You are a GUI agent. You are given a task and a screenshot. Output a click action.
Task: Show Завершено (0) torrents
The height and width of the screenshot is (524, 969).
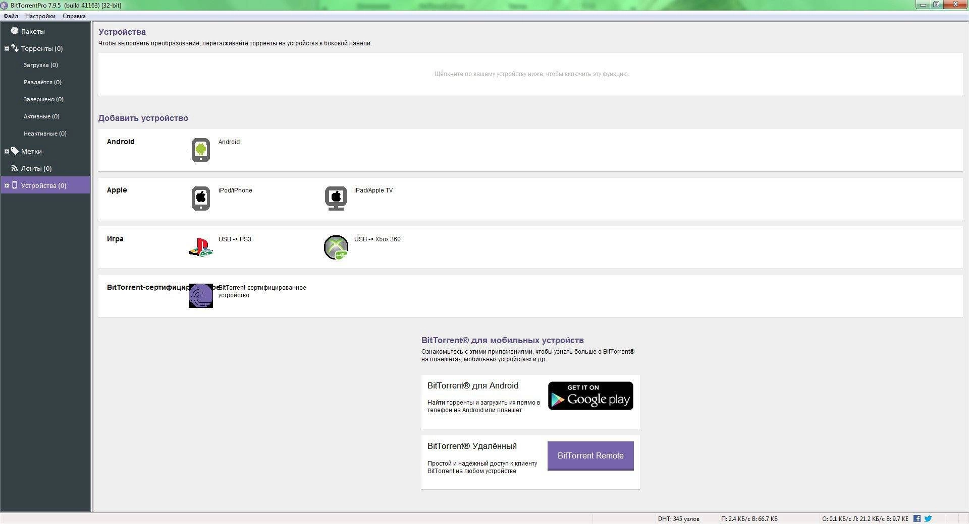(x=43, y=99)
